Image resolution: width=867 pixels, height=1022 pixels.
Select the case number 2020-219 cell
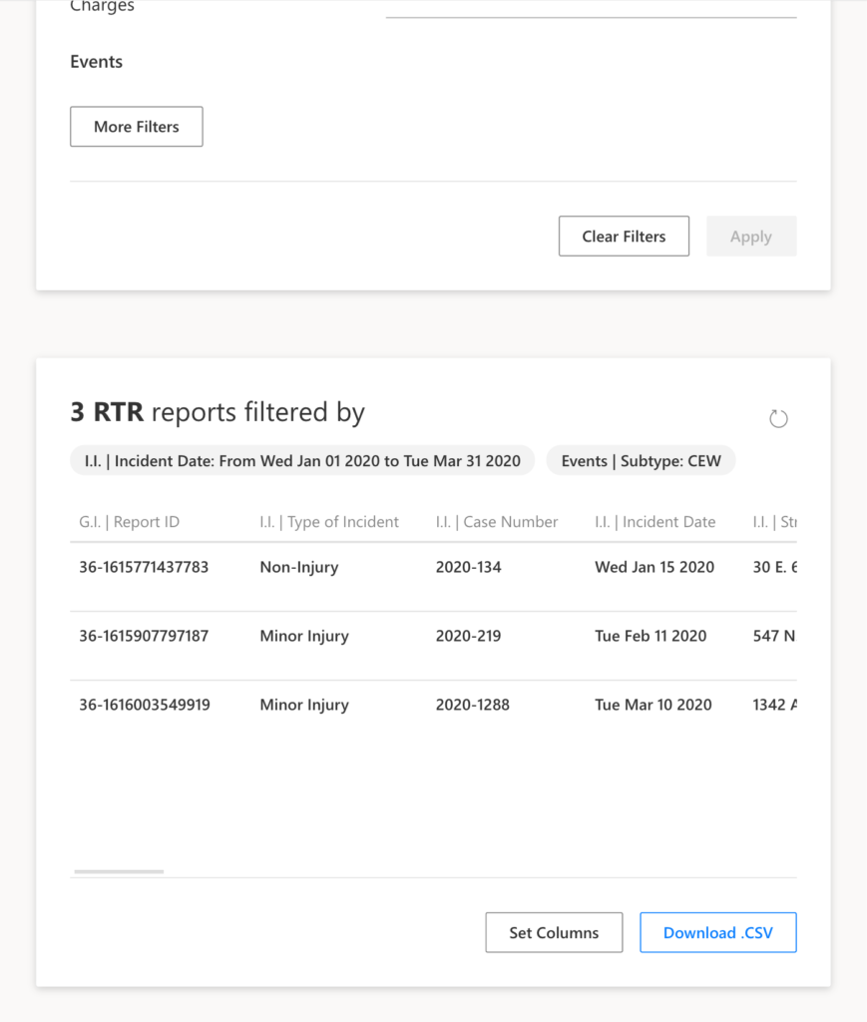click(468, 636)
